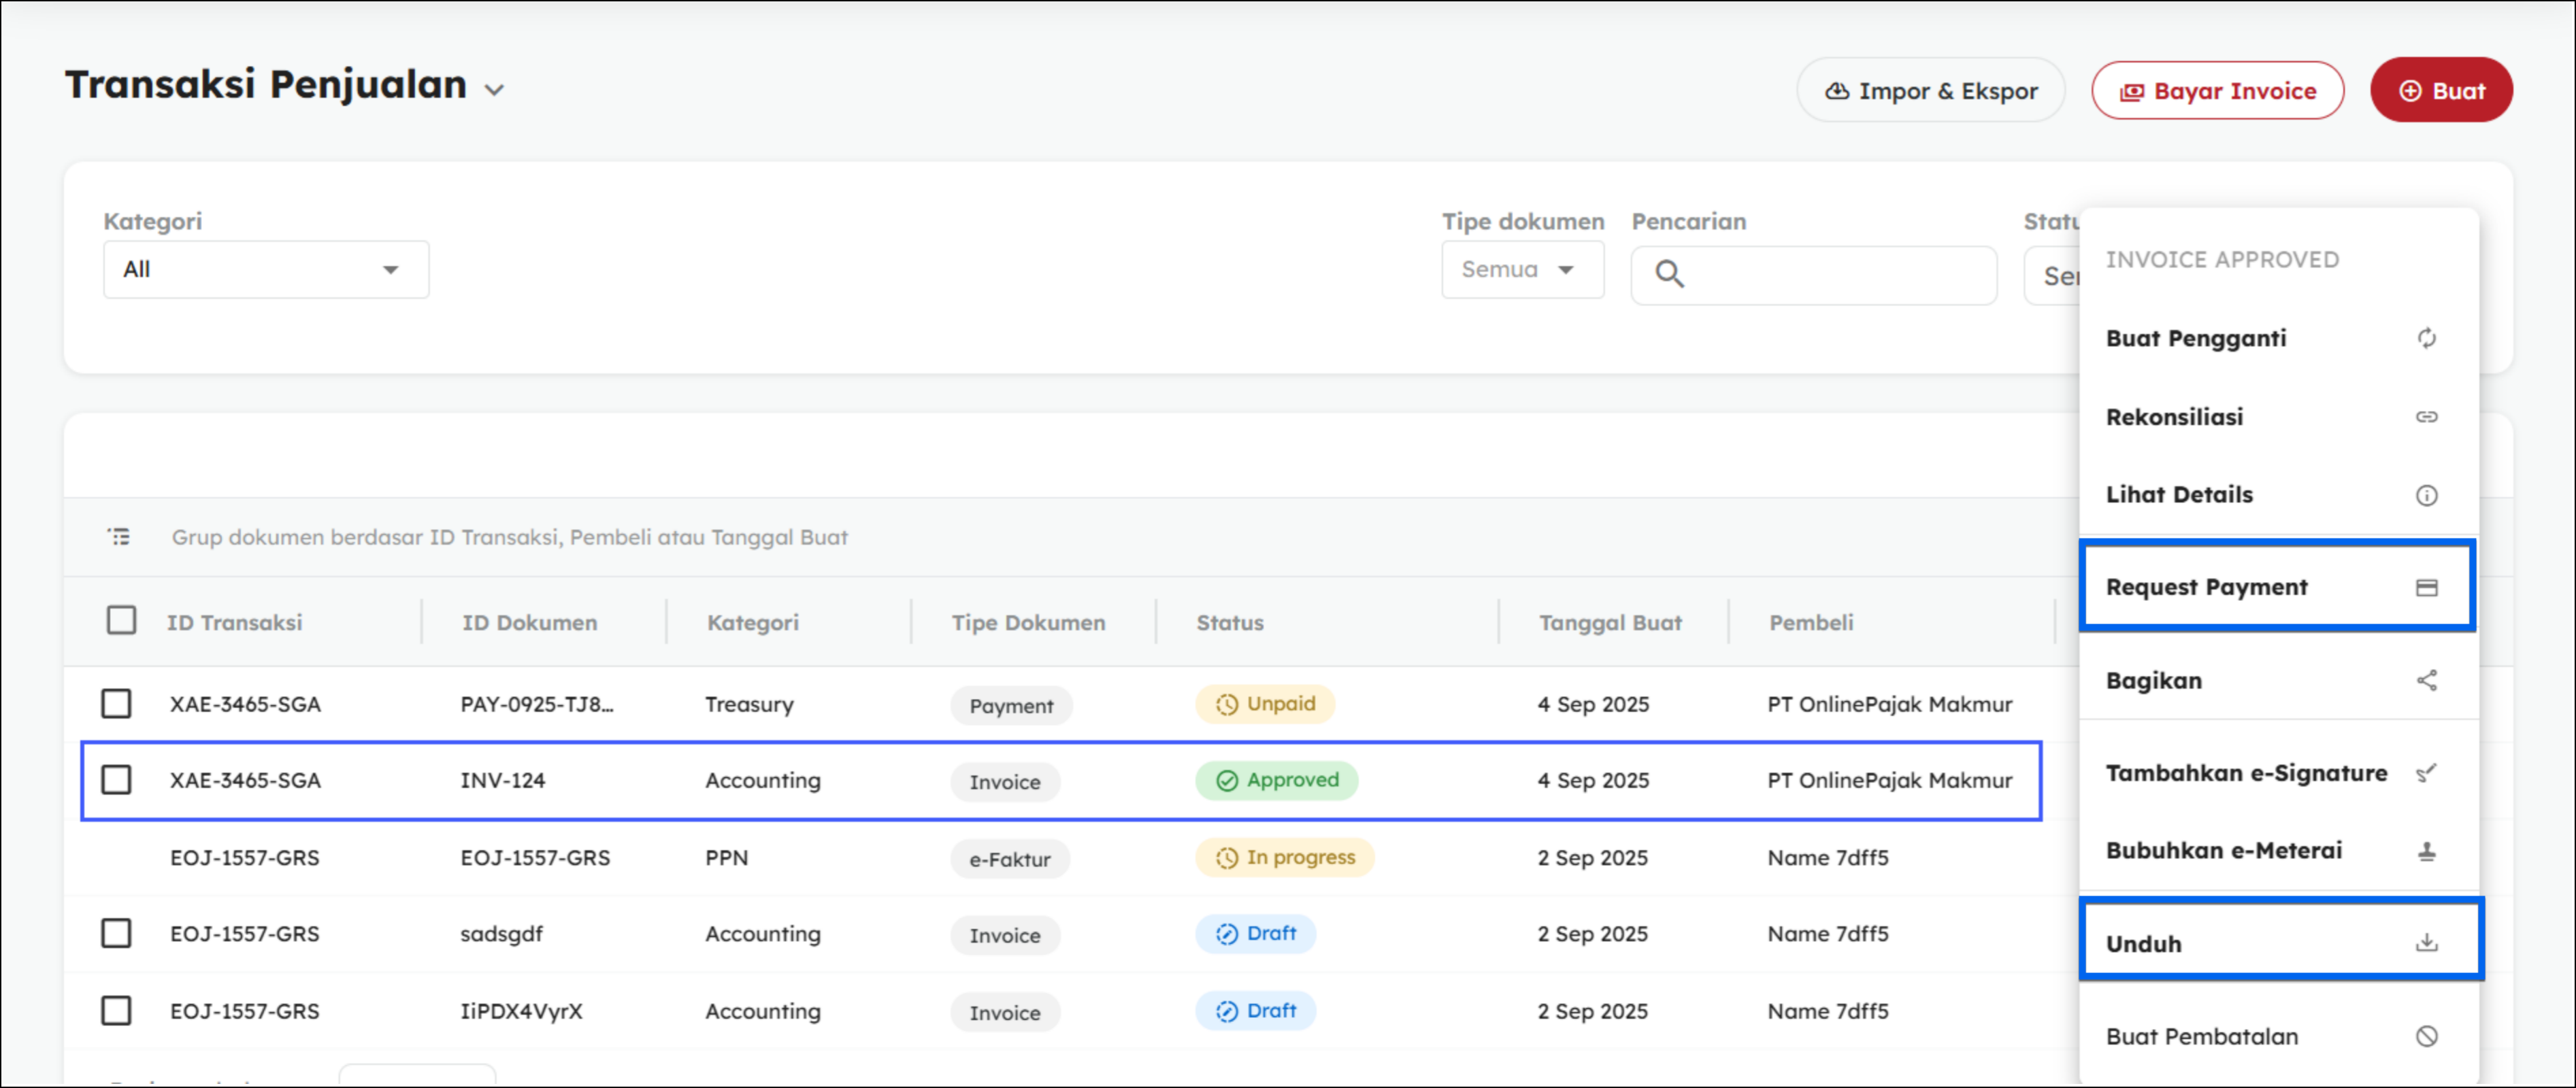Click the Payment type tag
The image size is (2576, 1088).
coord(1011,705)
